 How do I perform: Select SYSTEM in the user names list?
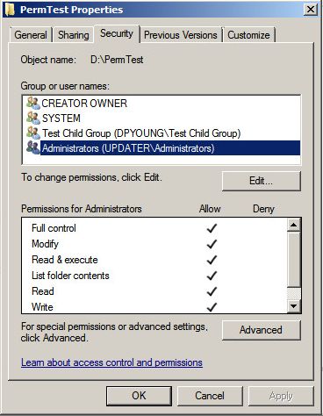[61, 118]
